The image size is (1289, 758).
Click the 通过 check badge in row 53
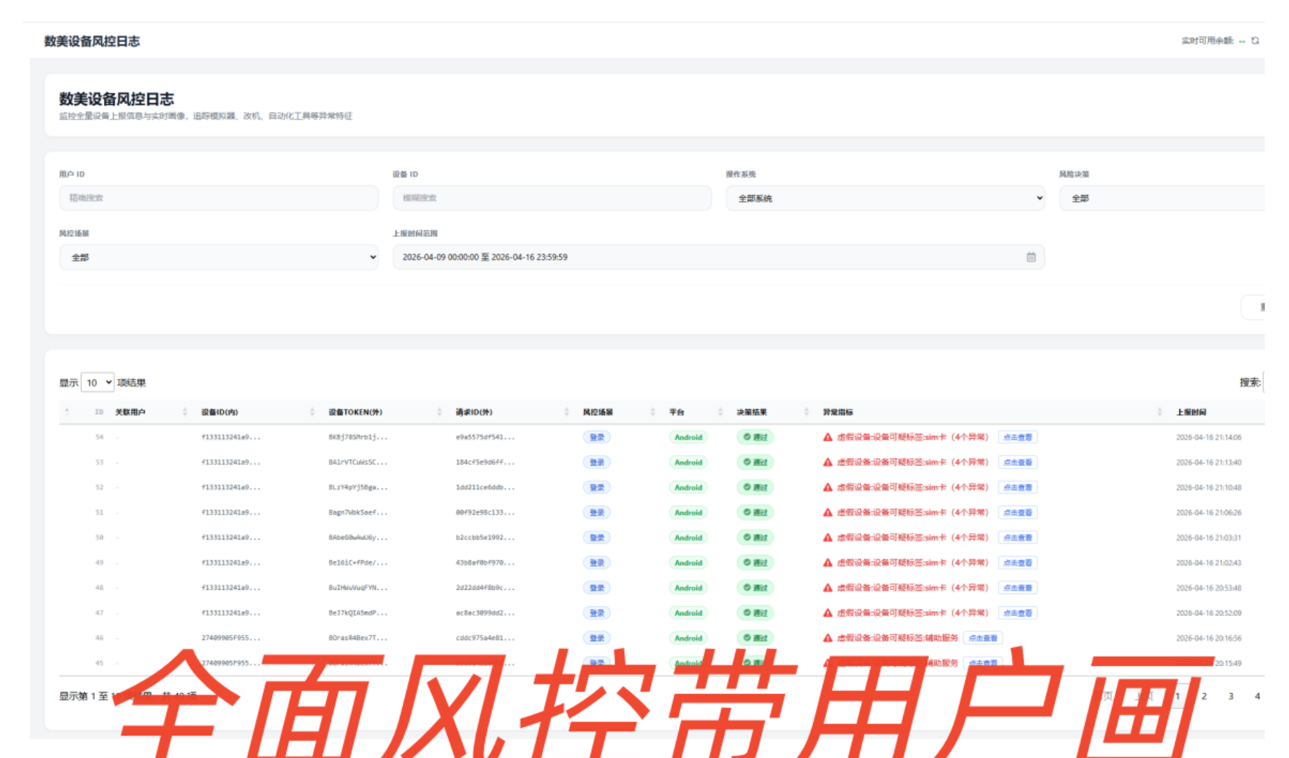point(756,463)
